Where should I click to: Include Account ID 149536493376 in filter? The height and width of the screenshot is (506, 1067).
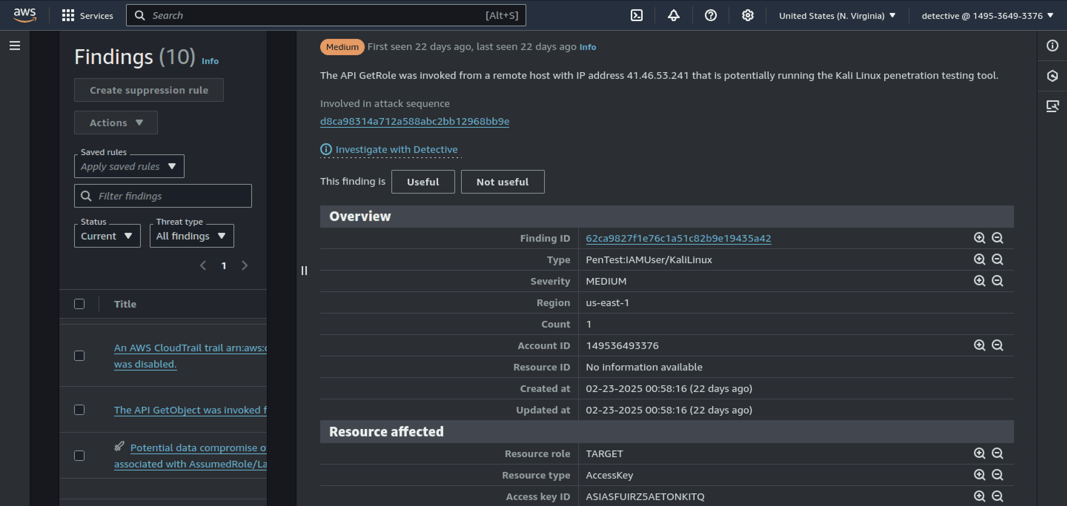point(979,345)
